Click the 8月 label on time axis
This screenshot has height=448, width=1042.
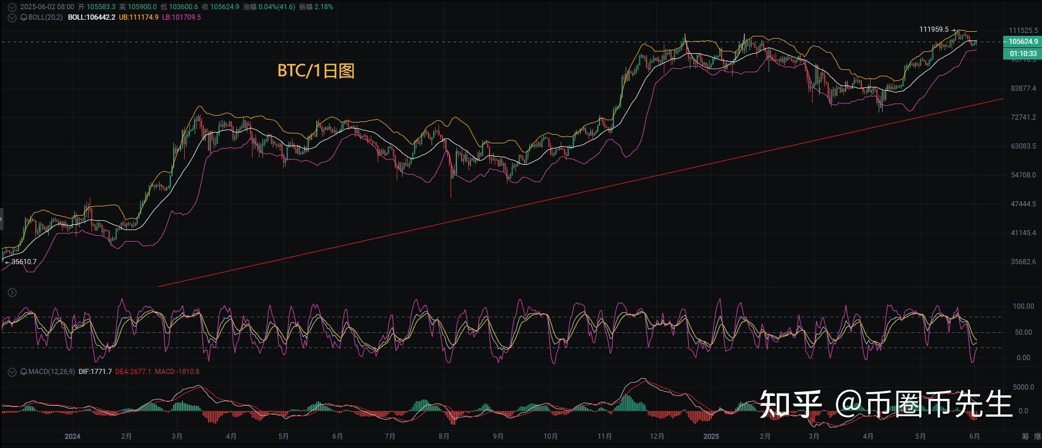coord(444,436)
